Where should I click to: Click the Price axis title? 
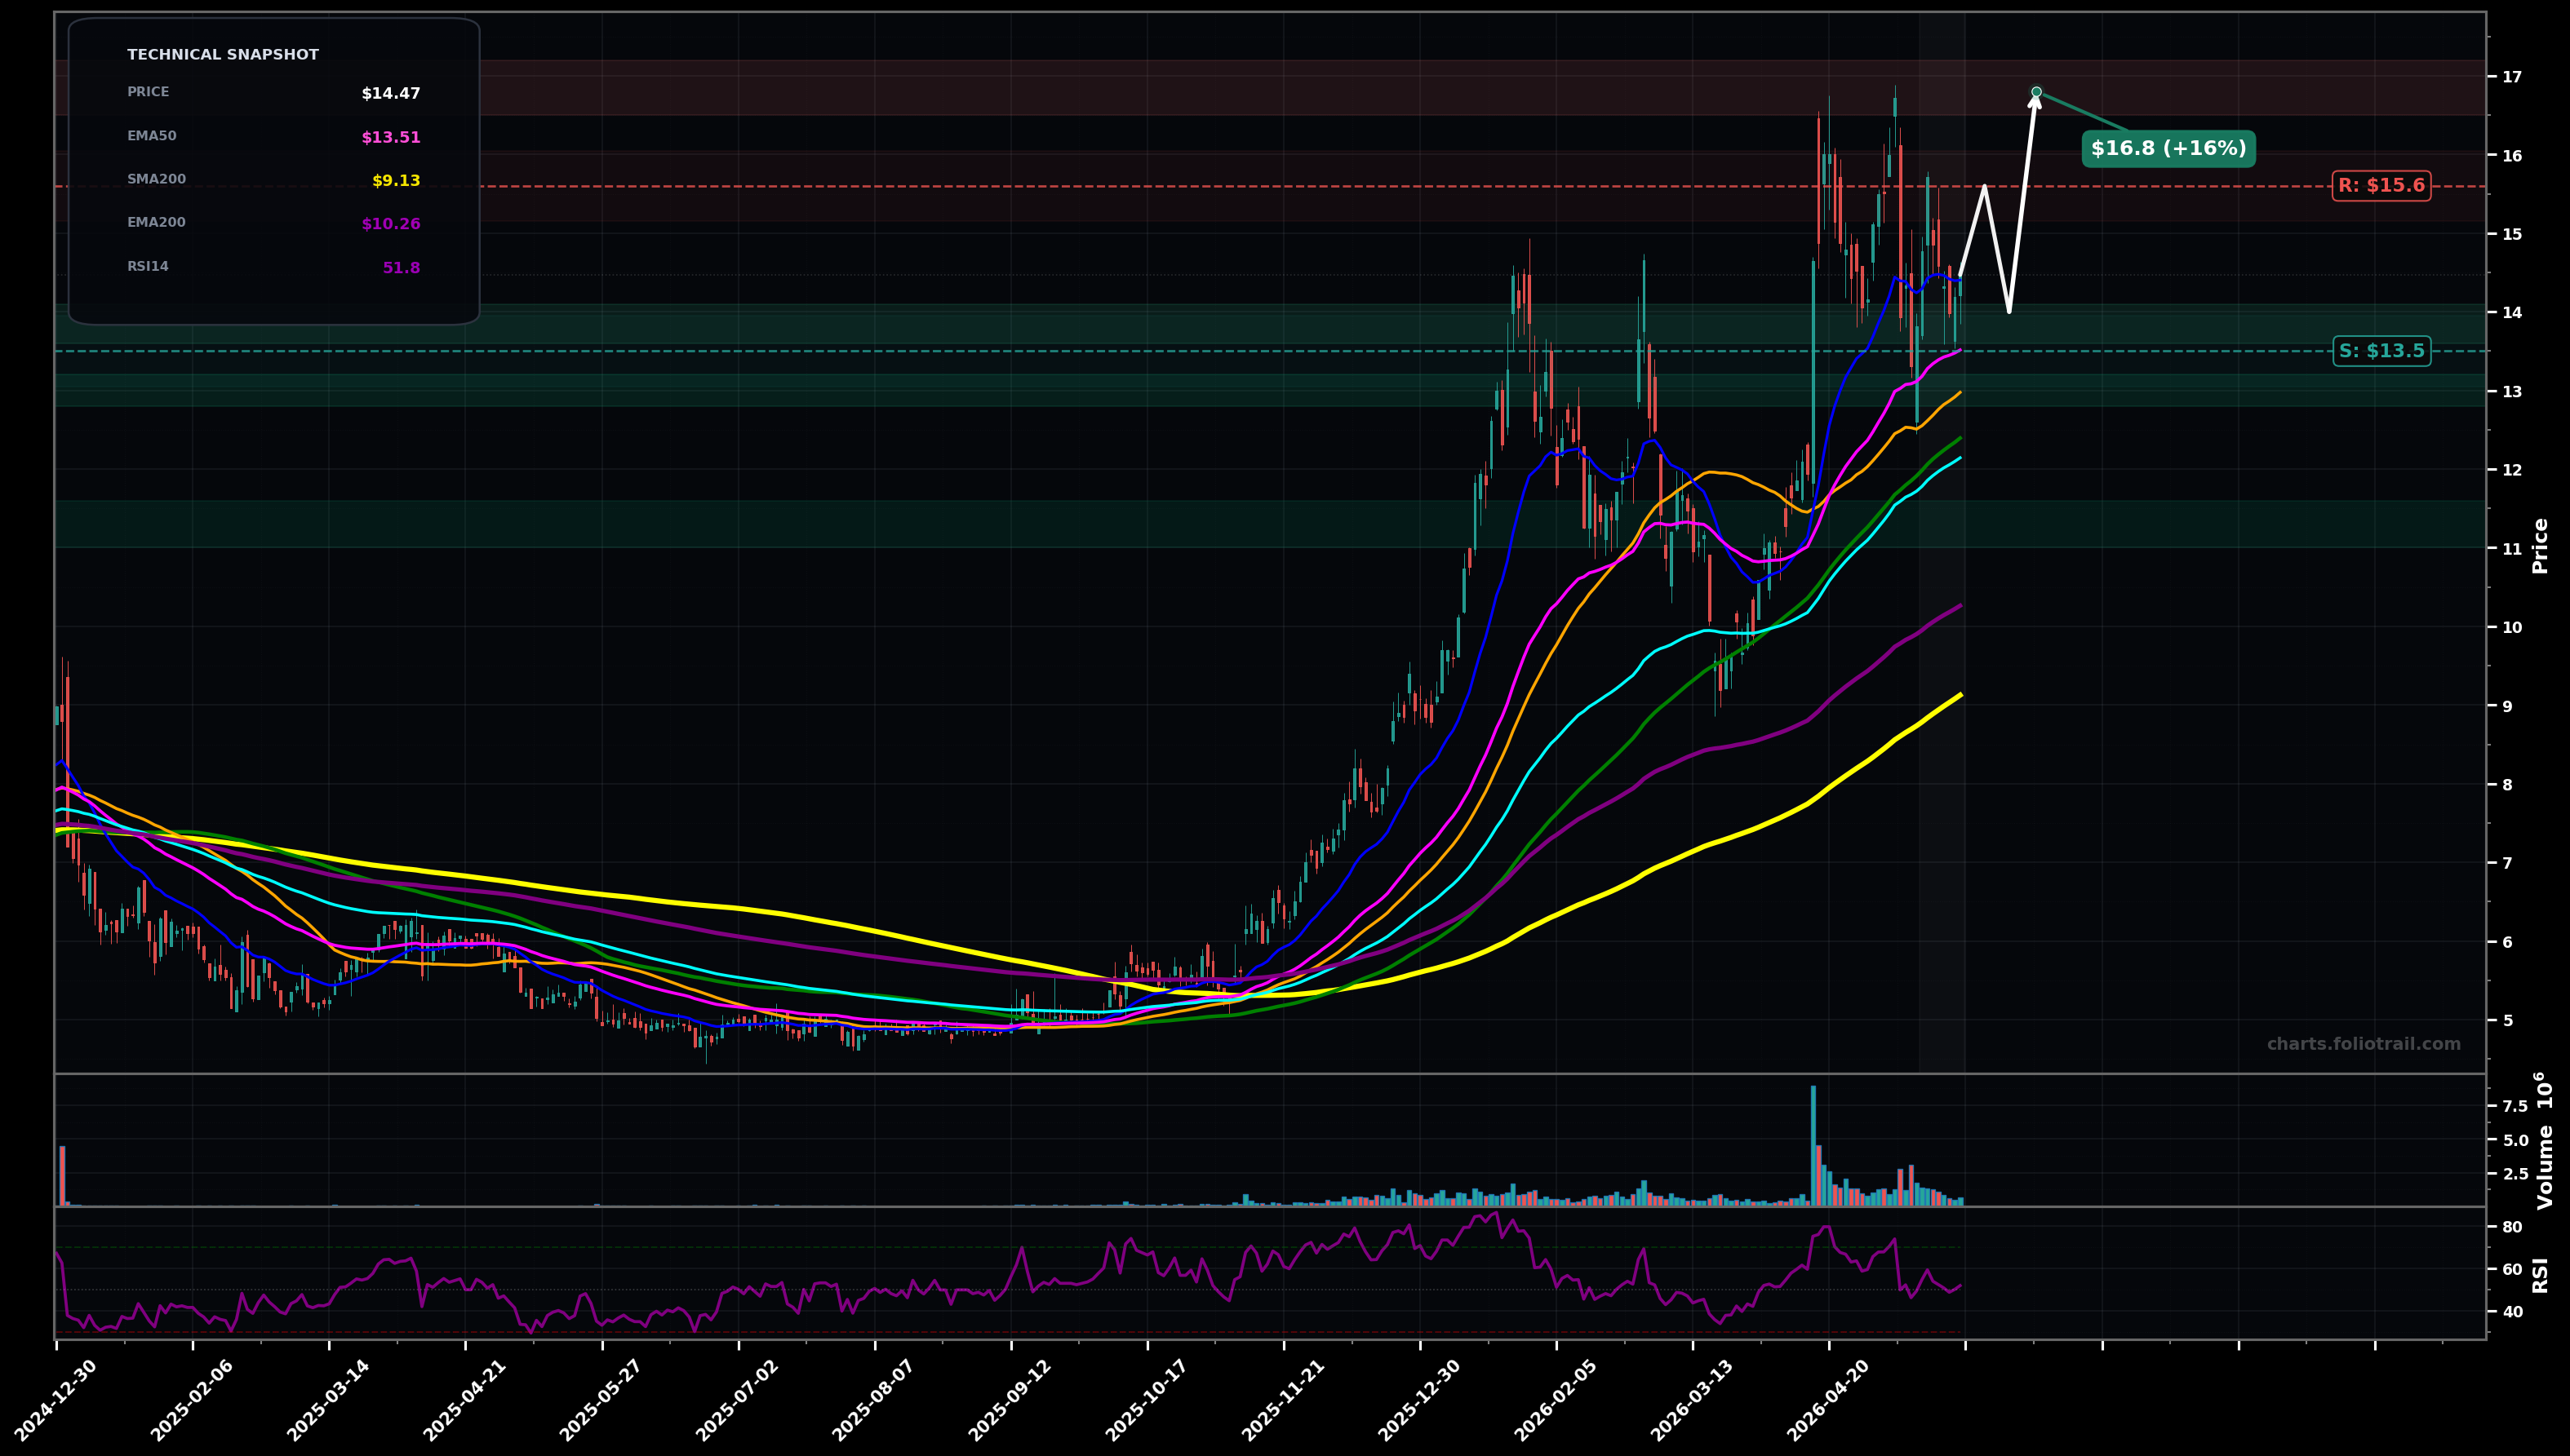point(2540,545)
